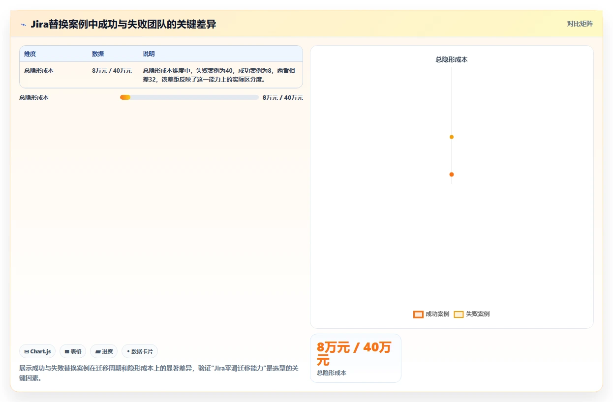Click the 总隐形成本 progress bar

coord(189,97)
